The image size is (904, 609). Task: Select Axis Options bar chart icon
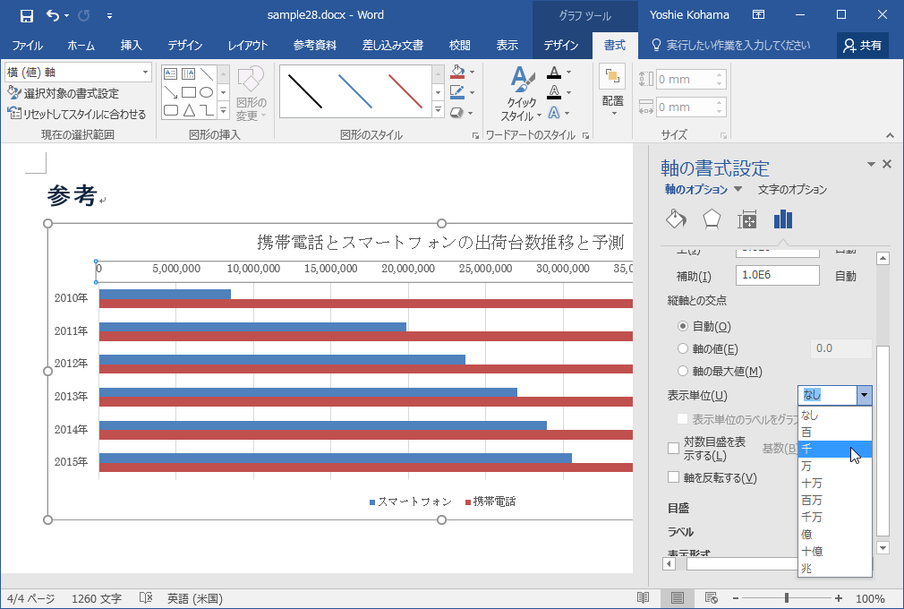(783, 219)
